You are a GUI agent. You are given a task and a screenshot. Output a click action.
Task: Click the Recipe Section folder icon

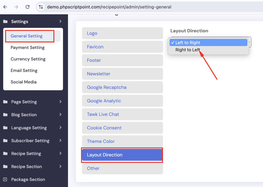[5, 166]
